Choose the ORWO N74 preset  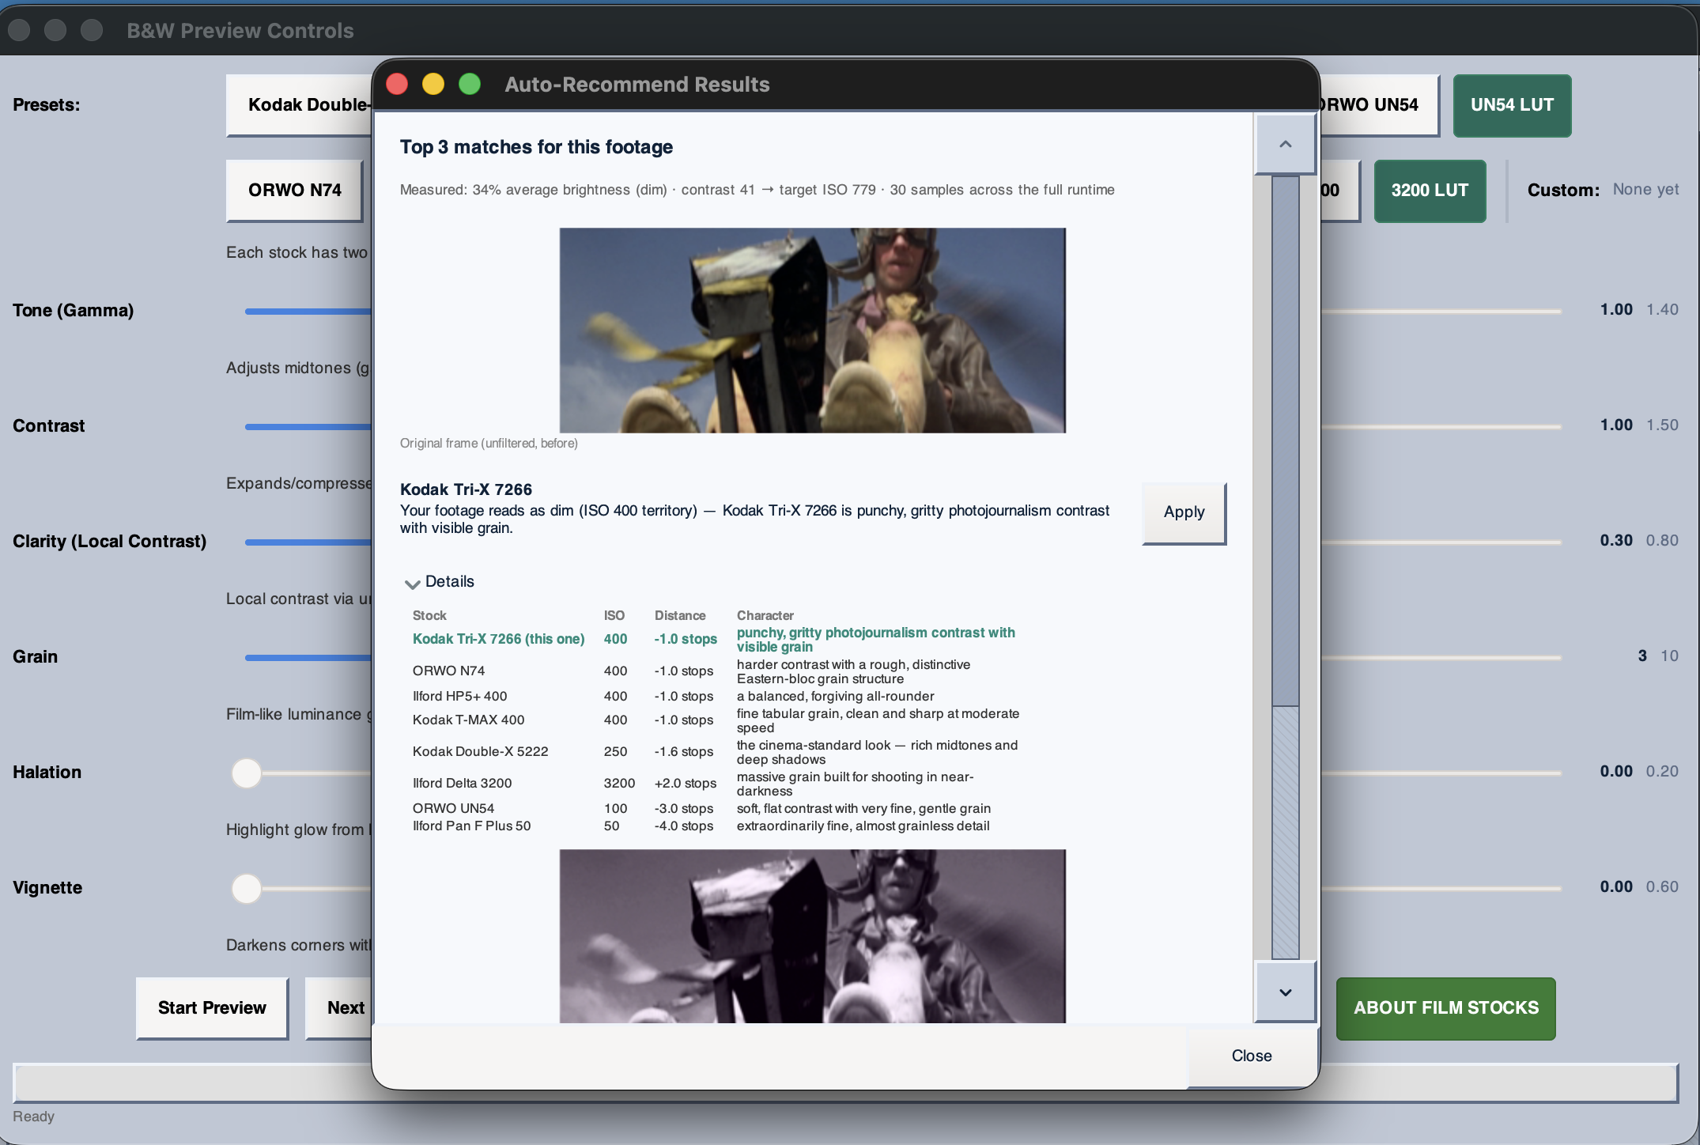pos(295,191)
